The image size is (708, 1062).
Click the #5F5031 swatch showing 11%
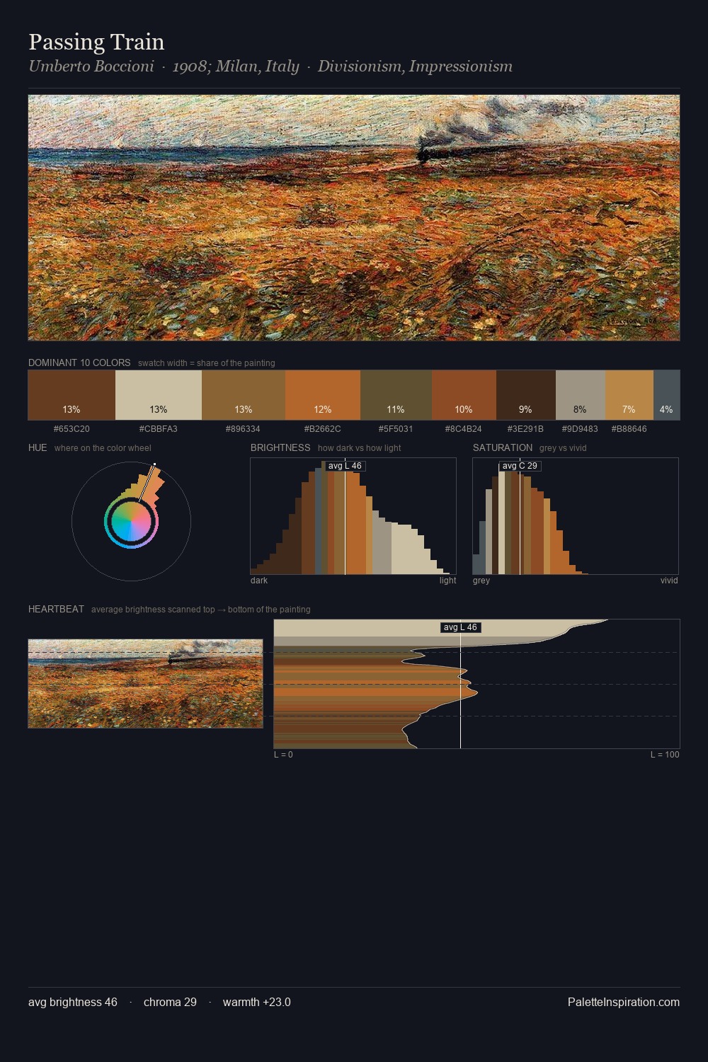point(396,395)
